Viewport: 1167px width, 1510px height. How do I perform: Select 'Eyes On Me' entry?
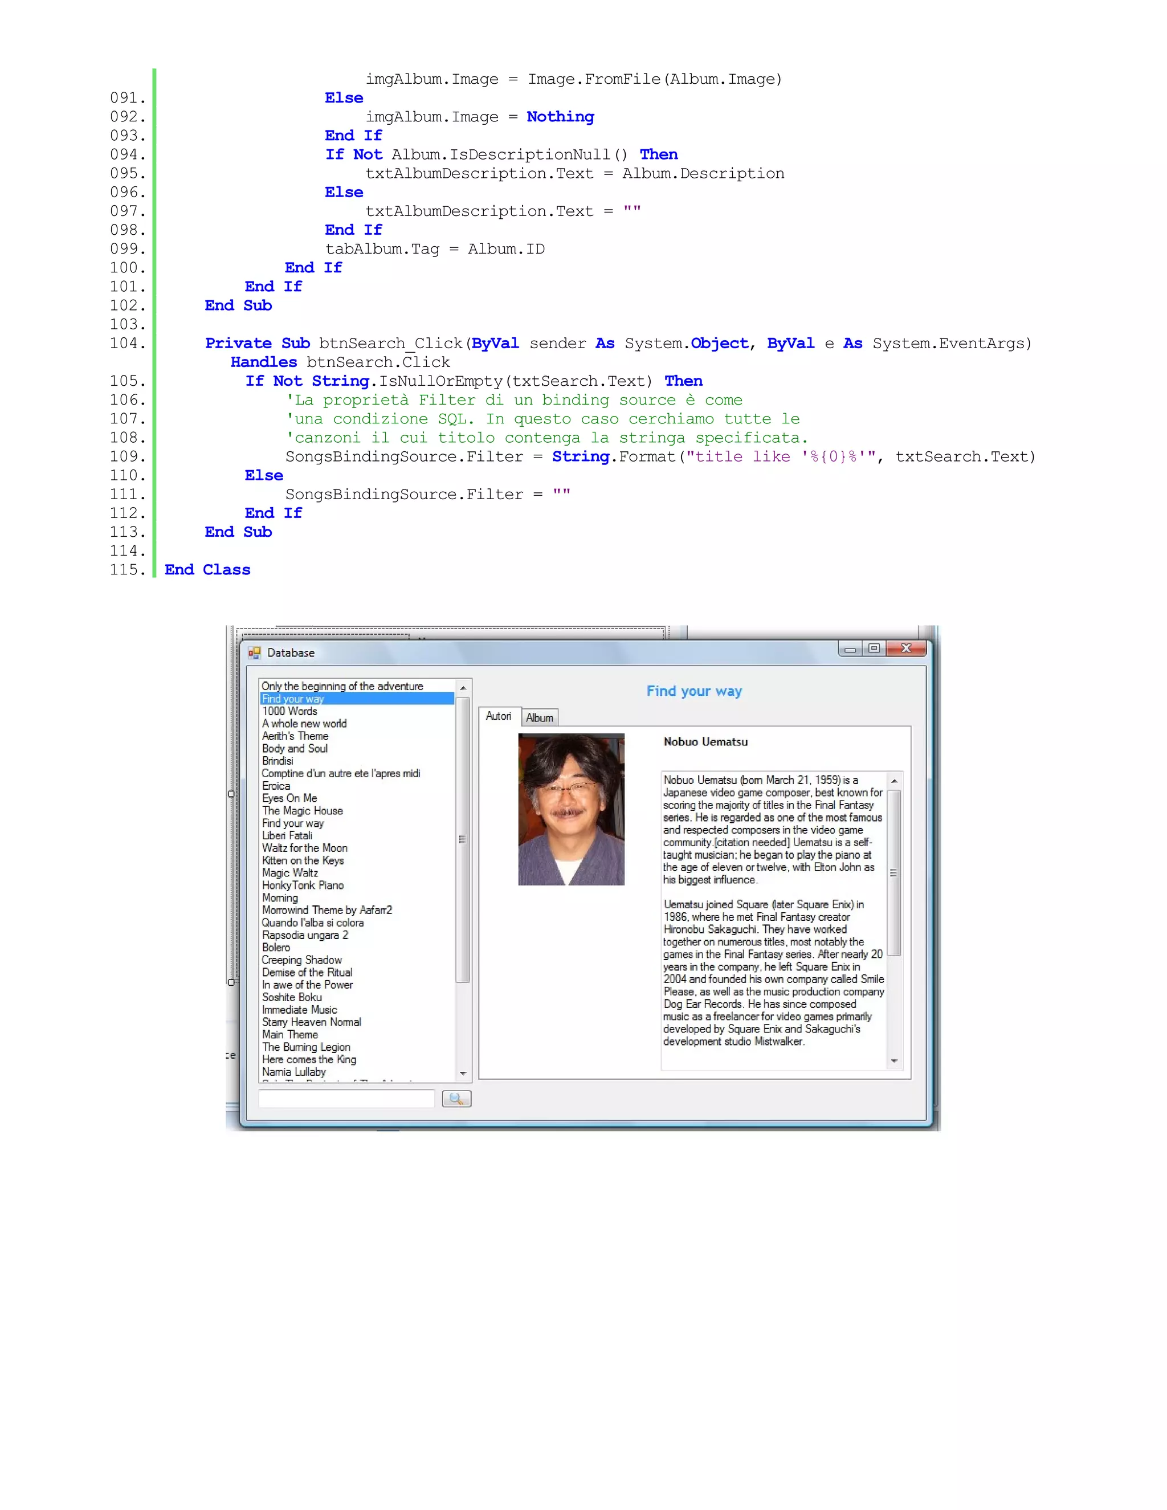pos(289,798)
